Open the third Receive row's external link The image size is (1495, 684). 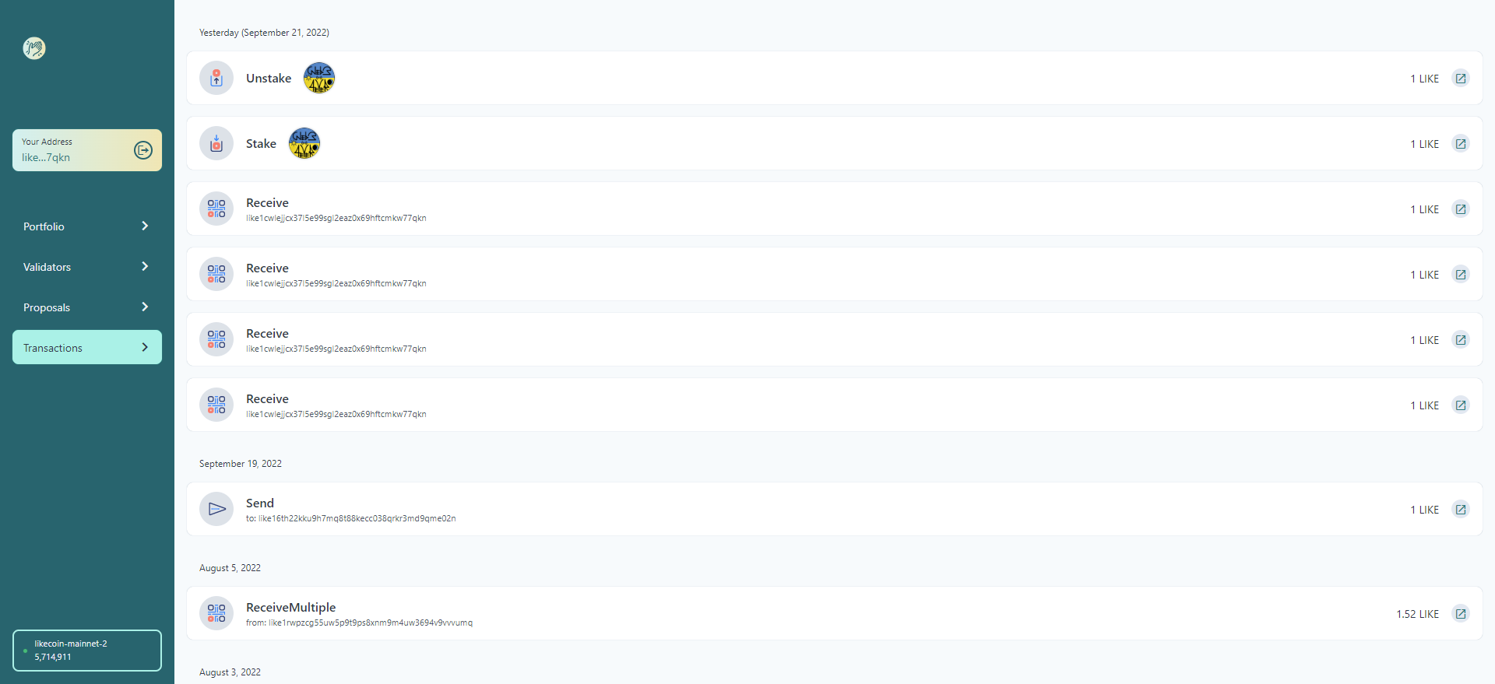click(x=1461, y=340)
